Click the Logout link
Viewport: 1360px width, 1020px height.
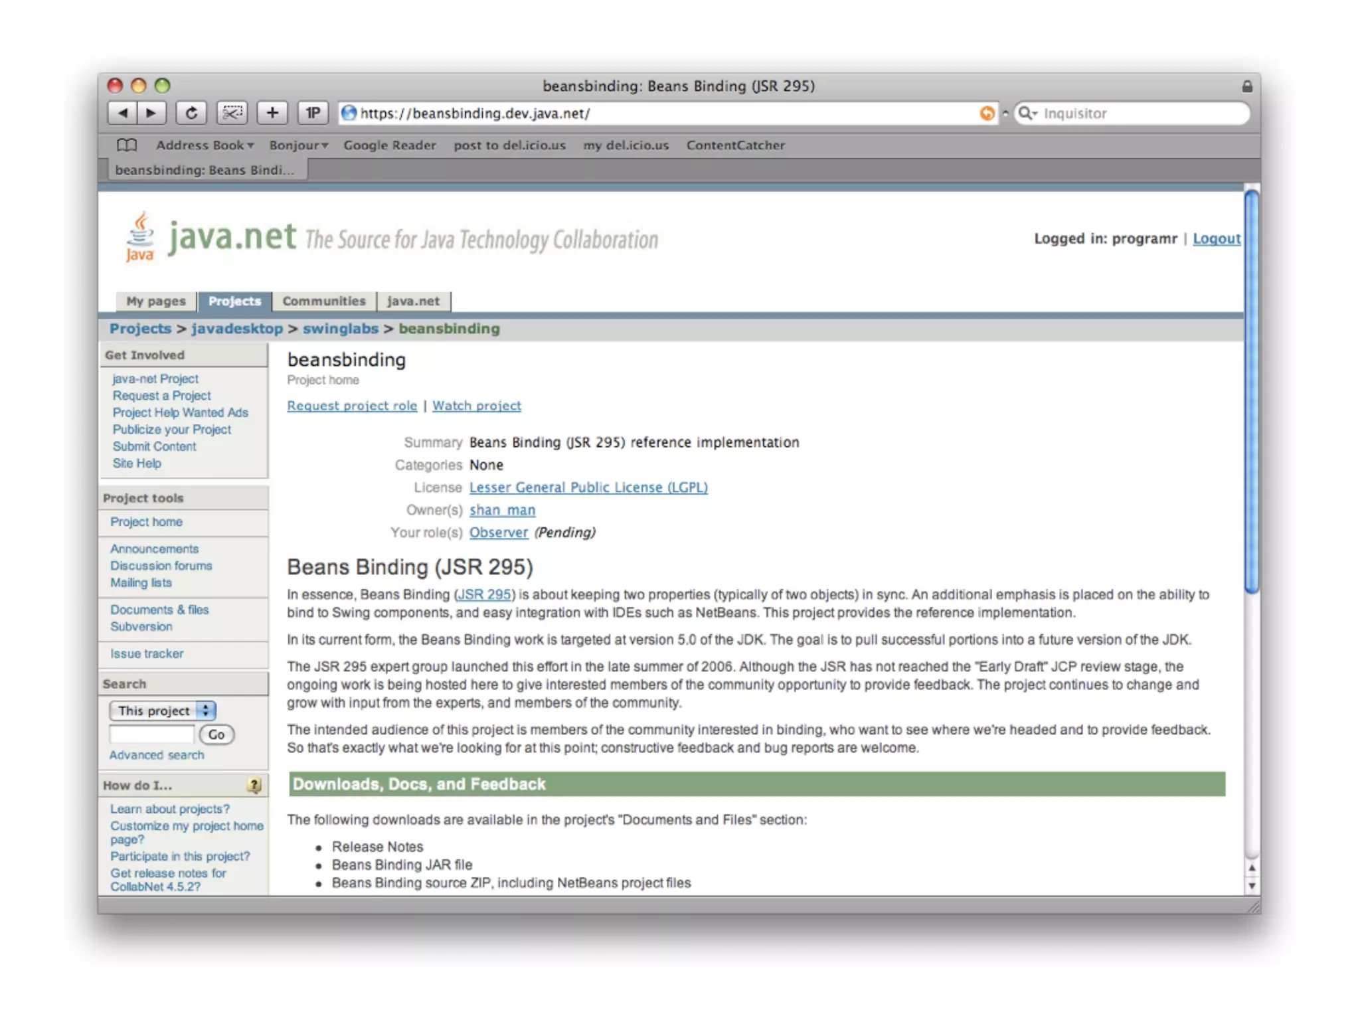click(1217, 238)
